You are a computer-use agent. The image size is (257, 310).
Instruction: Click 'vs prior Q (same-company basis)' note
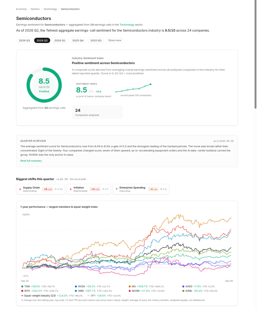pyautogui.click(x=94, y=96)
